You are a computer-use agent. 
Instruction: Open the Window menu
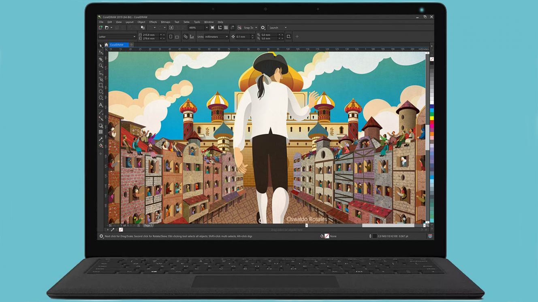(209, 22)
